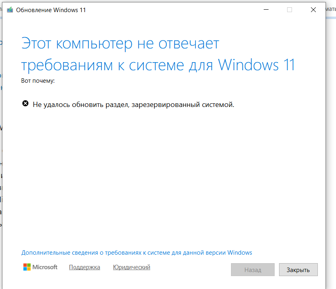Click the black error X icon
This screenshot has width=336, height=289.
point(25,103)
